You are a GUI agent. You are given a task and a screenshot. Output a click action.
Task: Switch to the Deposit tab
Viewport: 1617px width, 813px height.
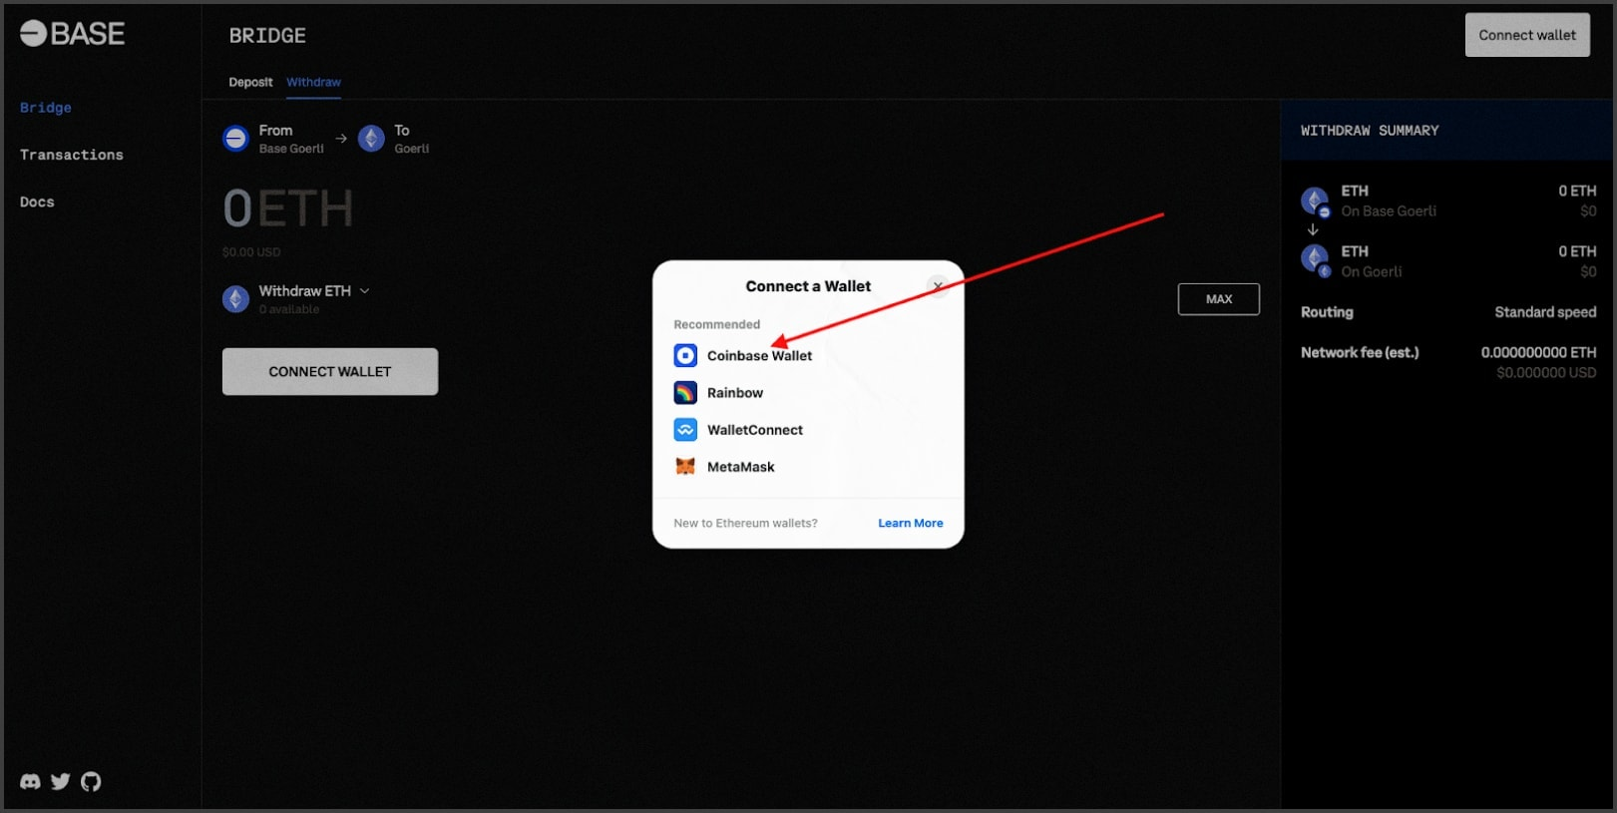(250, 82)
